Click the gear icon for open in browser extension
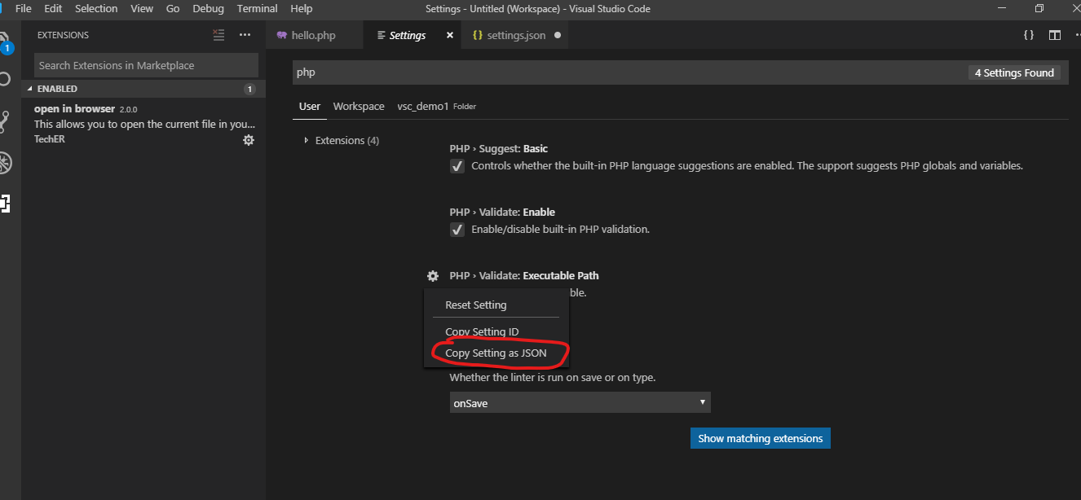This screenshot has height=500, width=1081. [x=249, y=140]
